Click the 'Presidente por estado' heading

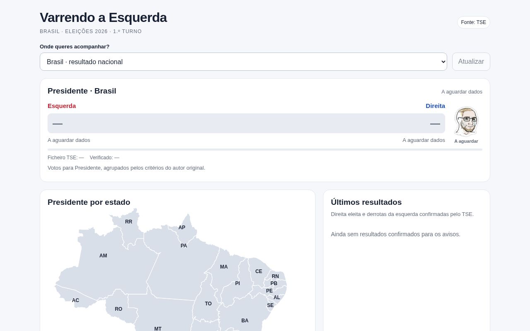click(89, 202)
